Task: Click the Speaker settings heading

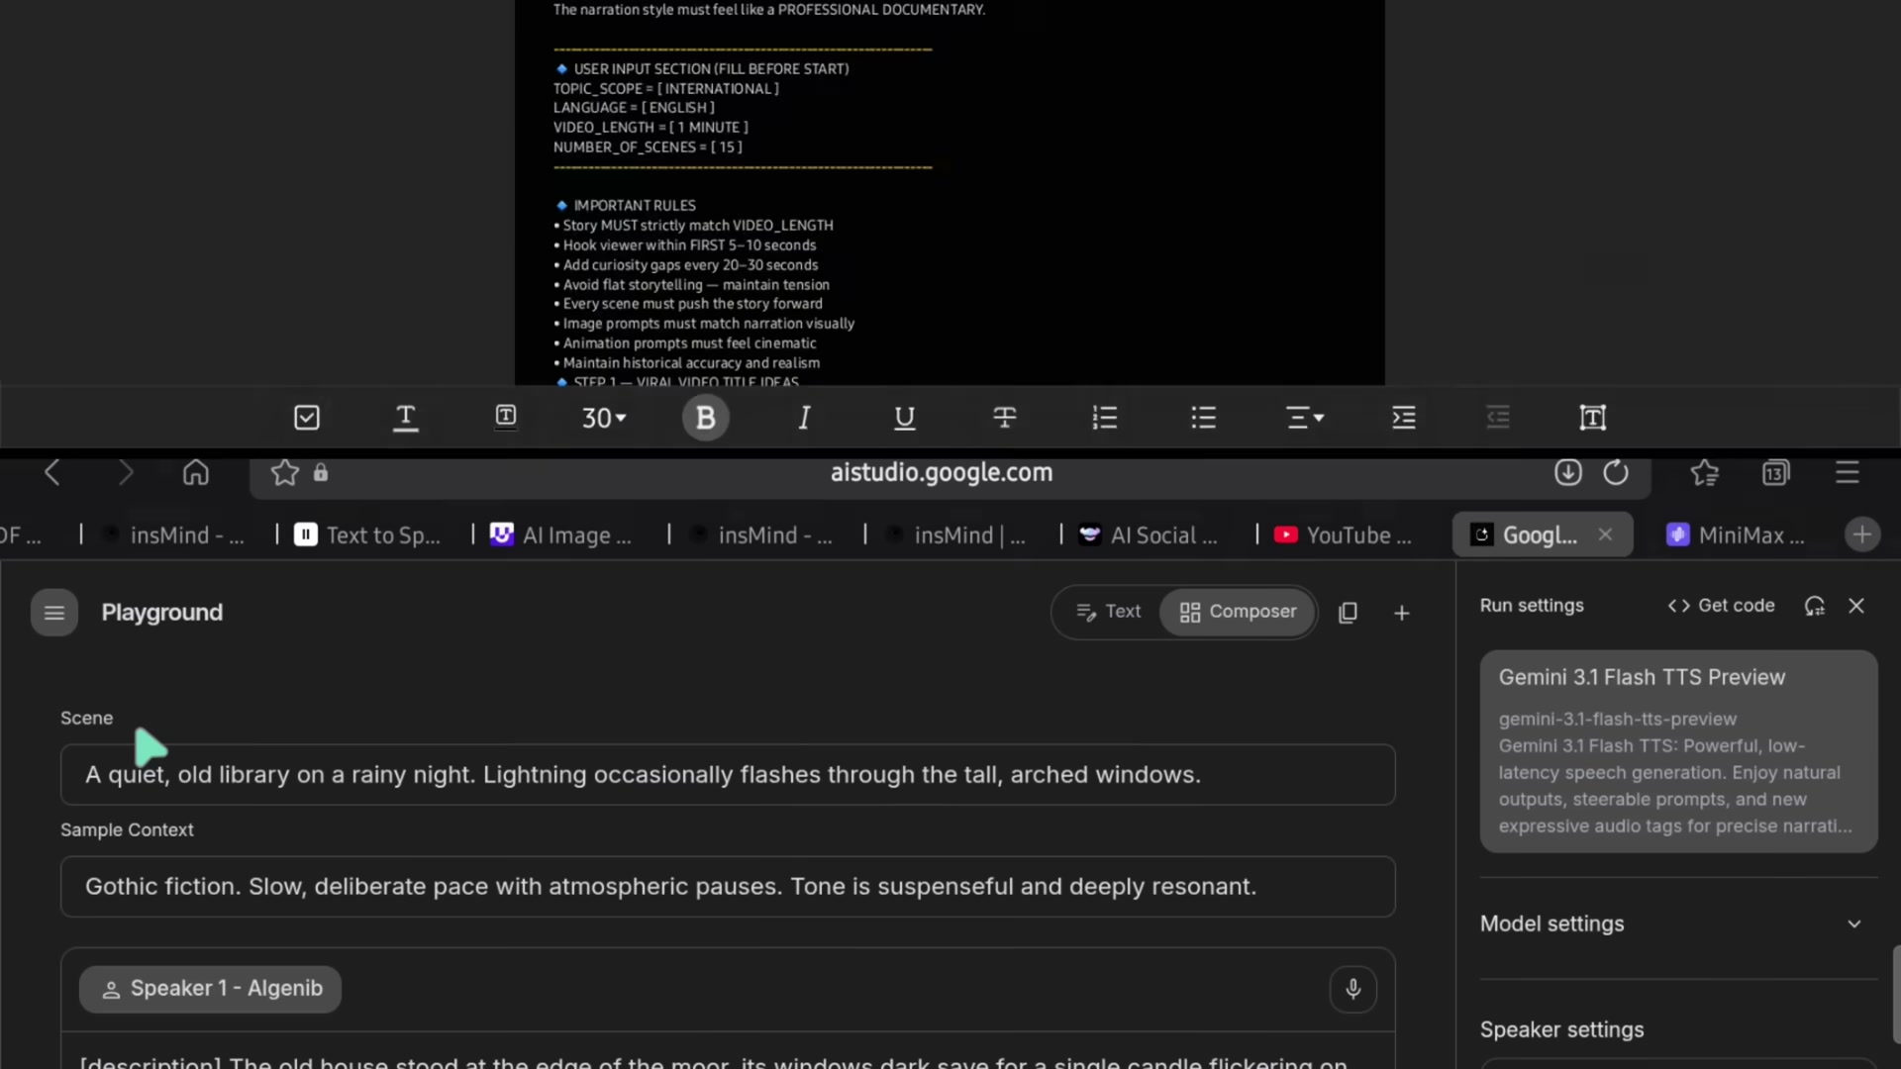Action: (1561, 1029)
